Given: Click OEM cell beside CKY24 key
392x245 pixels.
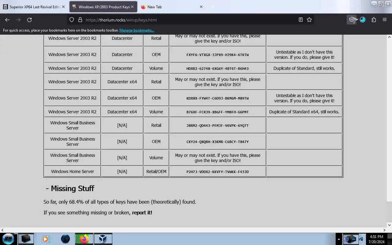Looking at the screenshot, I should (156, 141).
